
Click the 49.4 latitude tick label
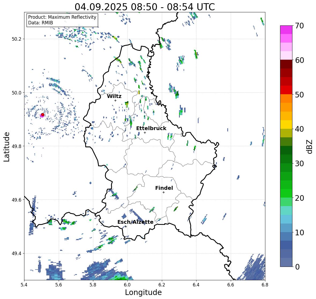16,253
